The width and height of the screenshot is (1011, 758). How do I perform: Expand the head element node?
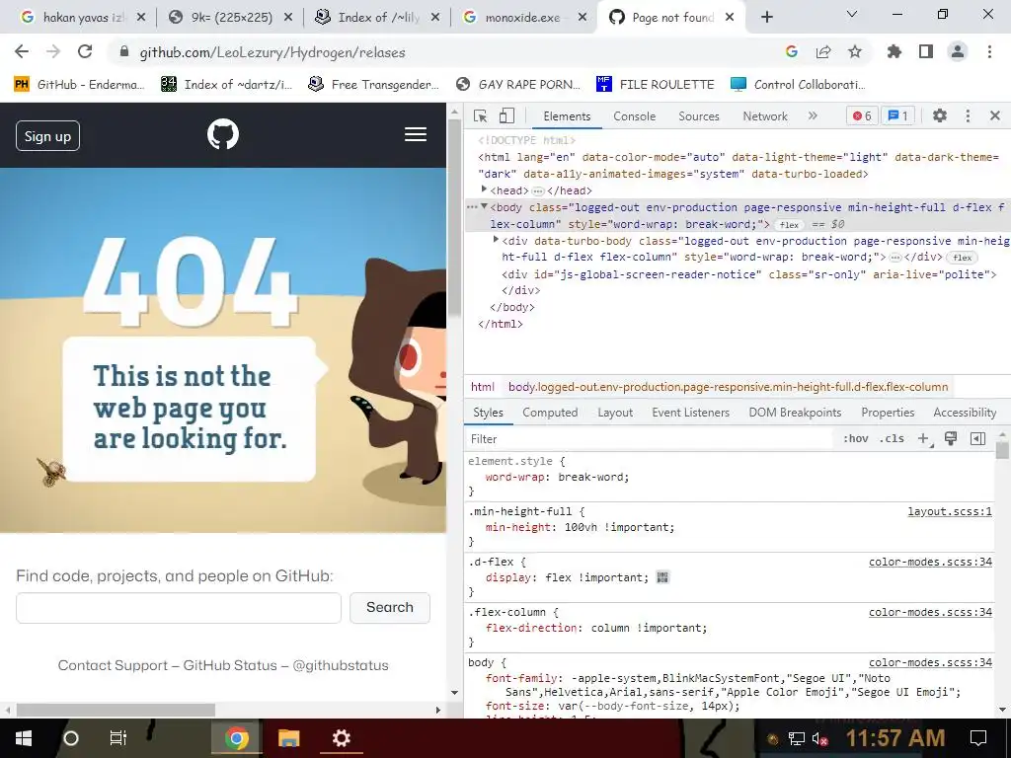pos(484,189)
